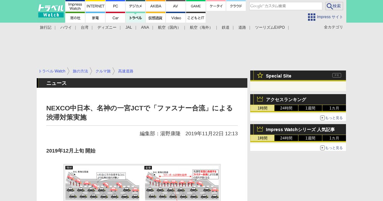Screen dimensions: 383x201
Task: Click the Special Site star icon
Action: 260,75
